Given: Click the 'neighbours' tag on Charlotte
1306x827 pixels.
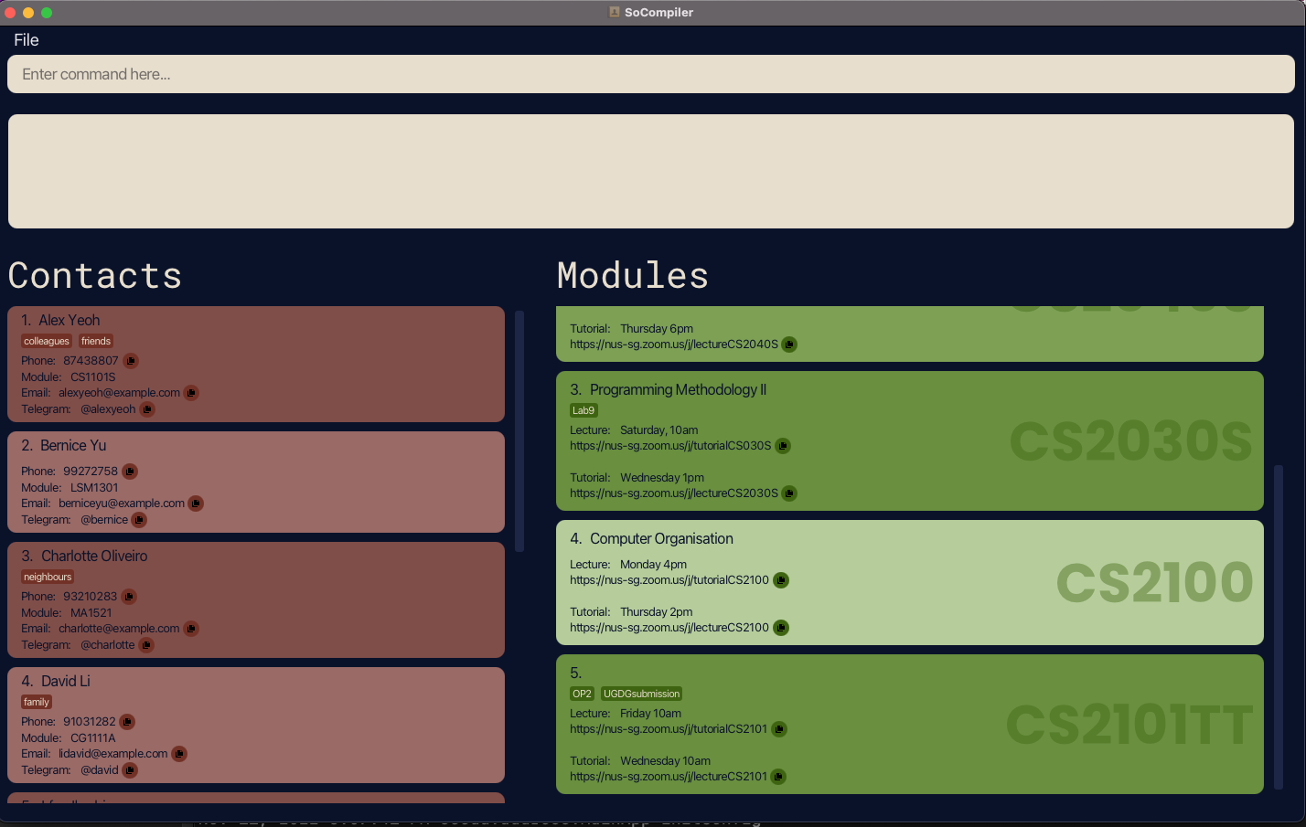Looking at the screenshot, I should pyautogui.click(x=48, y=577).
